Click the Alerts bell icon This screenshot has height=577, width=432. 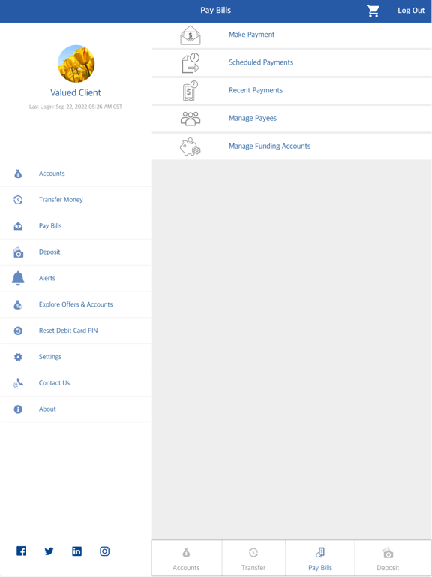18,279
